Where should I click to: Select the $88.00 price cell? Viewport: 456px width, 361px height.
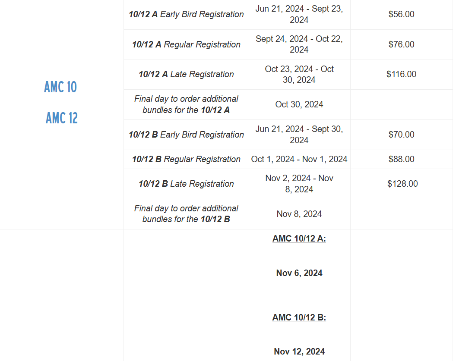tap(401, 160)
